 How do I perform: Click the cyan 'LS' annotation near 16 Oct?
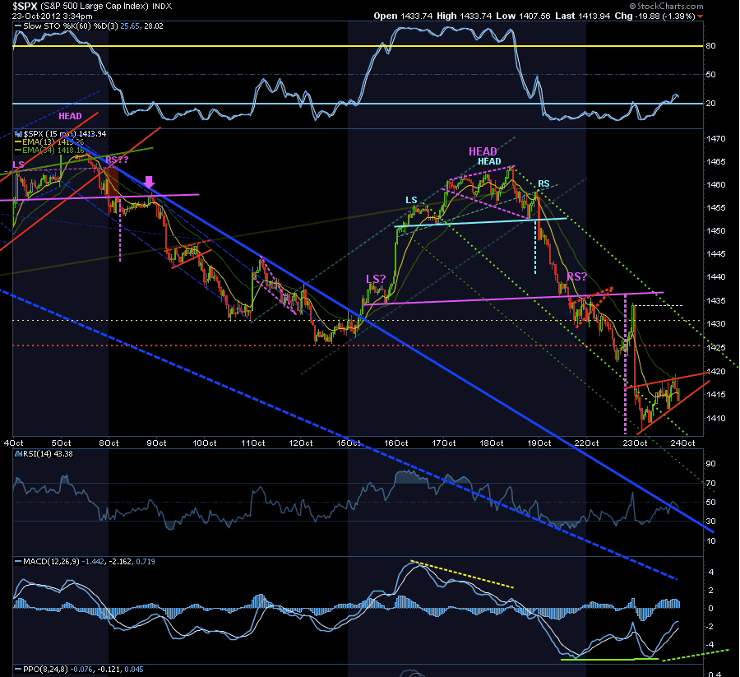[x=411, y=200]
